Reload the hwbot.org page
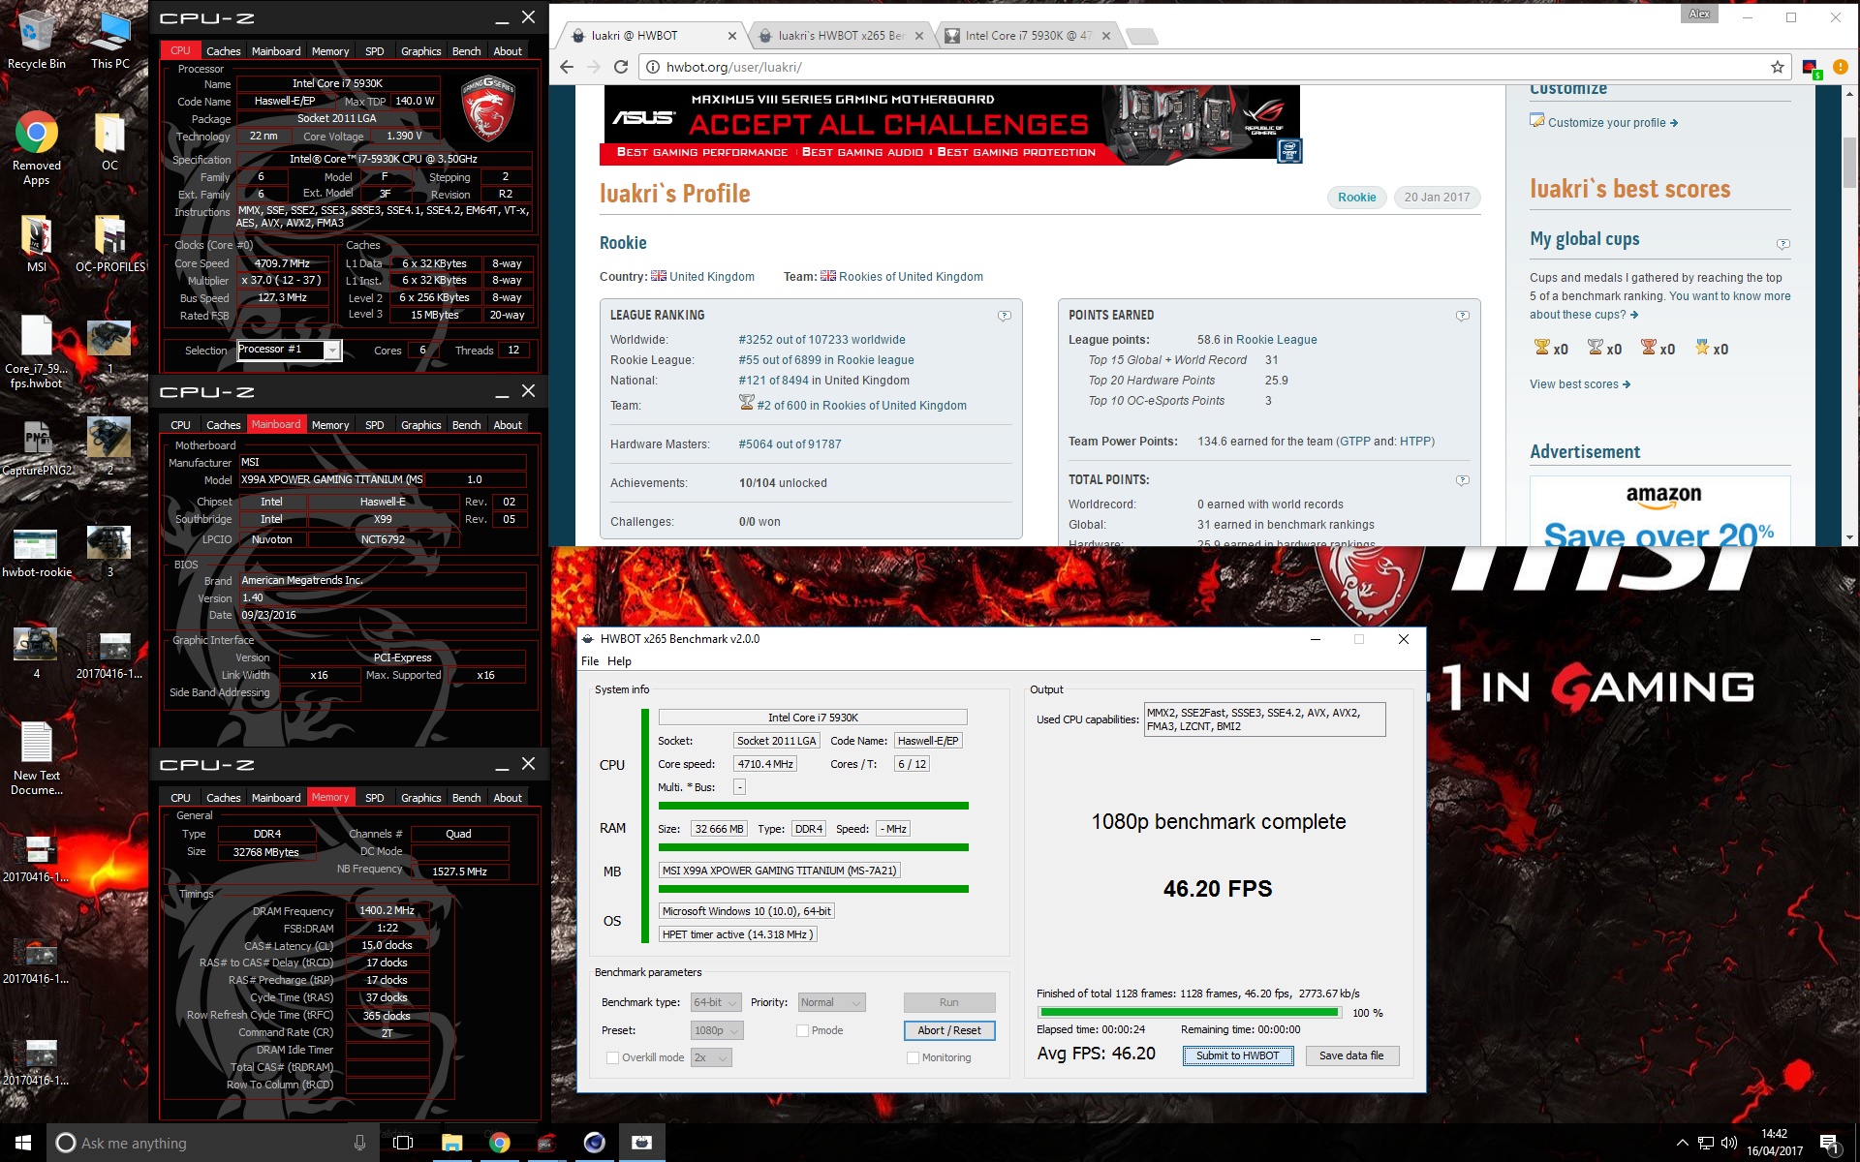The width and height of the screenshot is (1860, 1162). [x=621, y=67]
